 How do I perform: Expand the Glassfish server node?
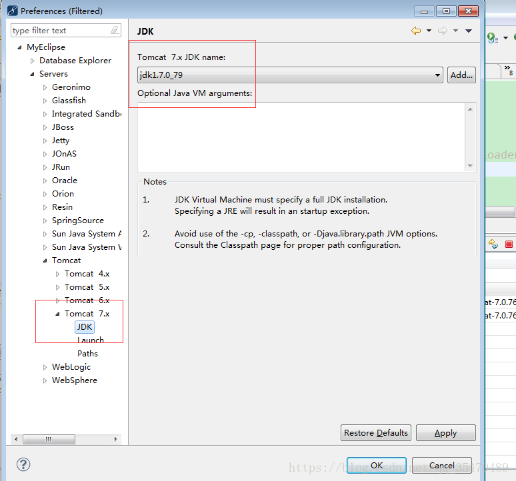[x=45, y=101]
